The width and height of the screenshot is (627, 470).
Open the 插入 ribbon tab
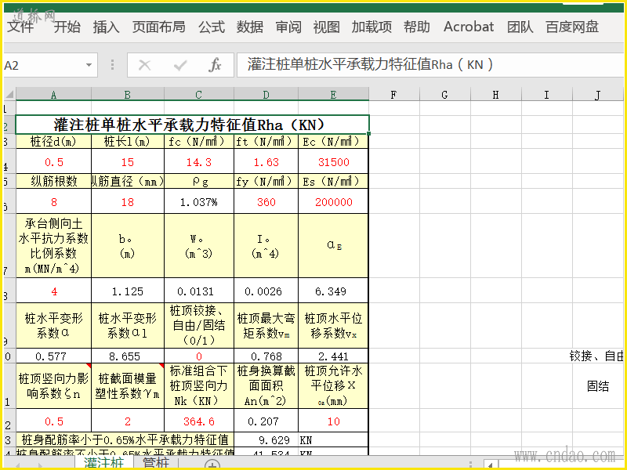click(106, 27)
